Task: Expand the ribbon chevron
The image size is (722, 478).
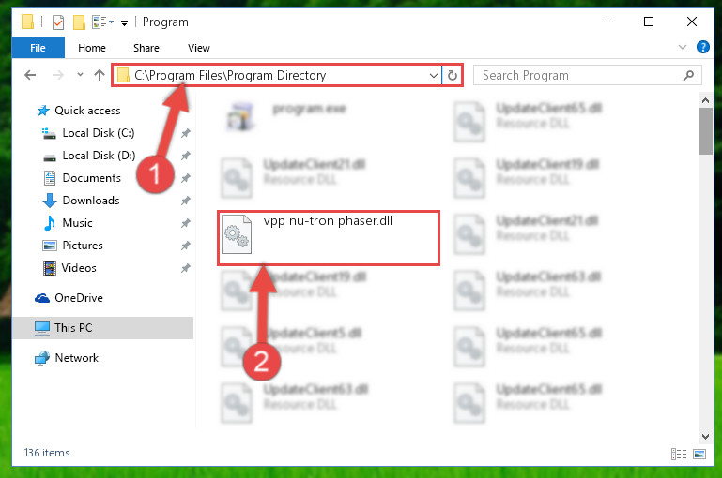Action: 683,47
